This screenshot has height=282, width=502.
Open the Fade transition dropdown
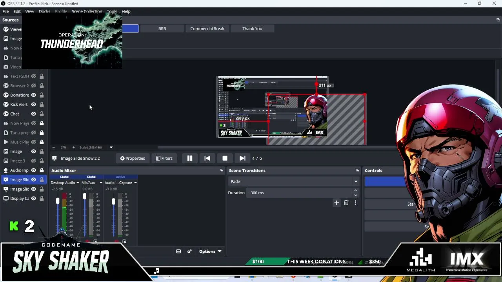294,181
